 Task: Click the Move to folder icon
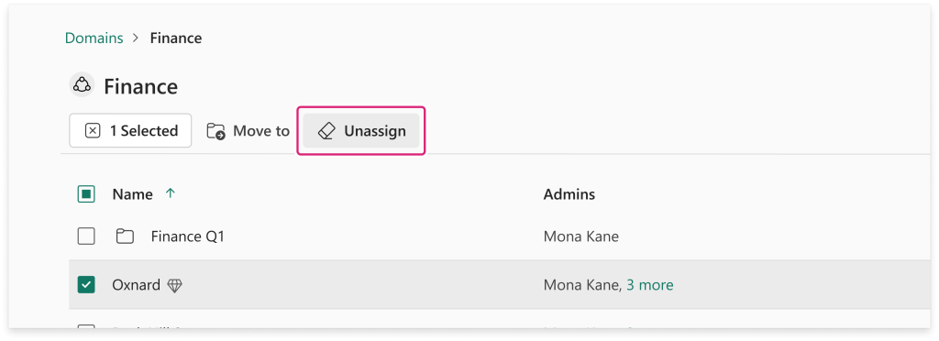[x=215, y=131]
